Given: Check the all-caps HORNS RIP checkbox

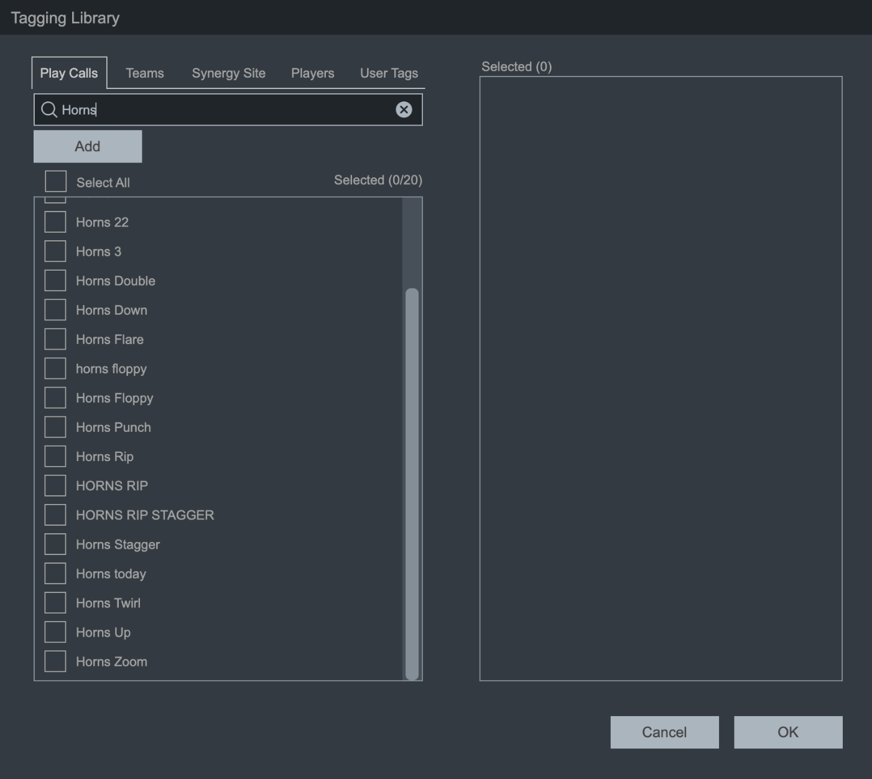Looking at the screenshot, I should (55, 485).
